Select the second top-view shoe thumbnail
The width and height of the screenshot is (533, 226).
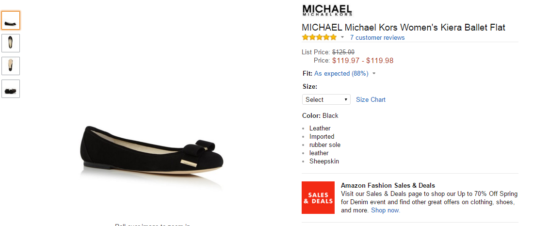coord(11,43)
